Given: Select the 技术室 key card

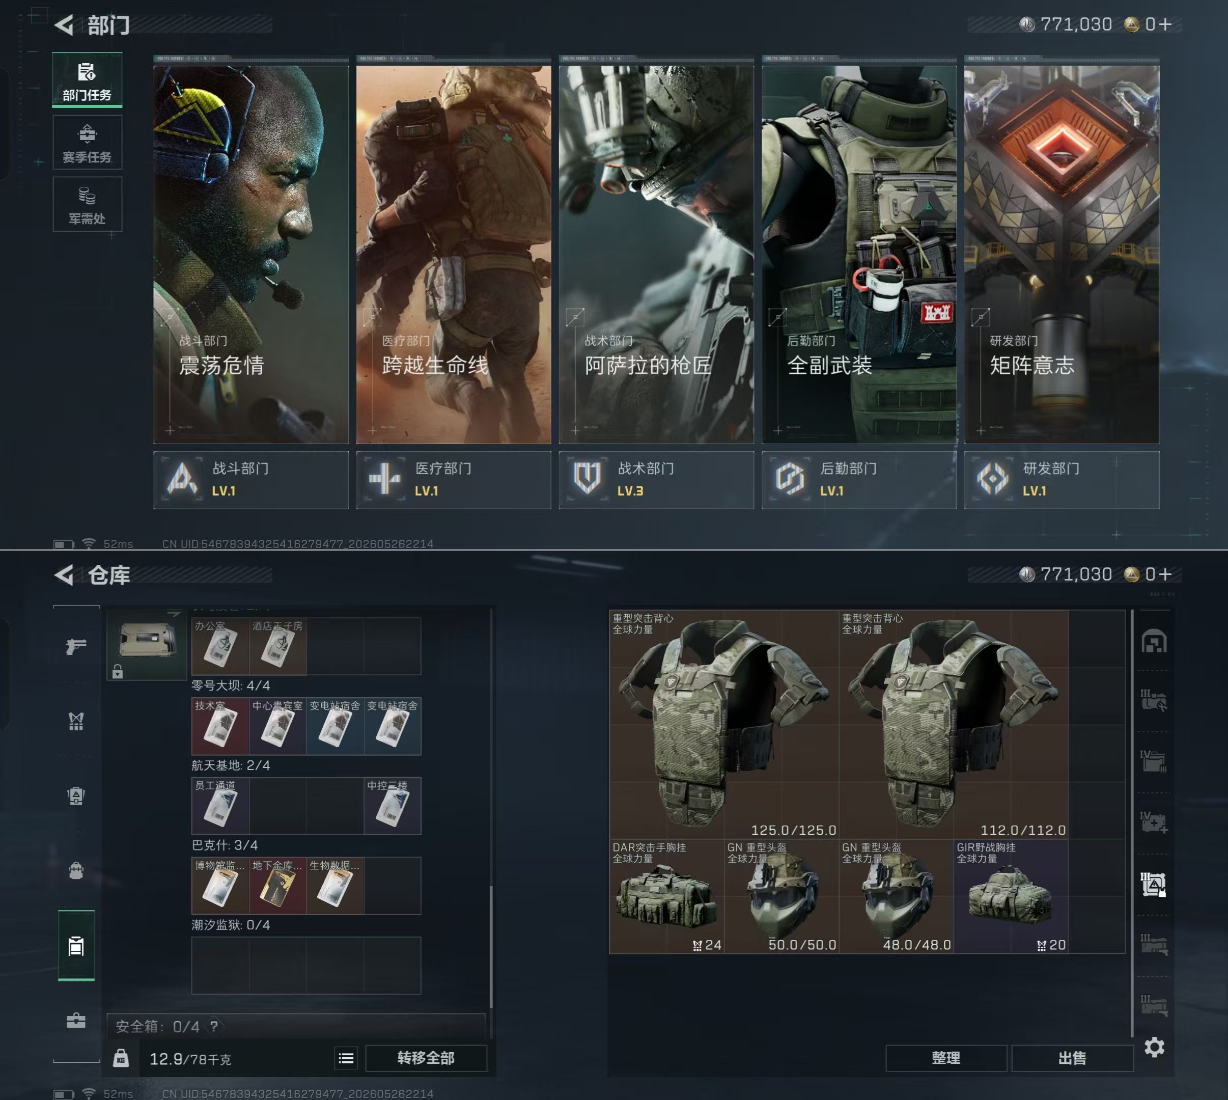Looking at the screenshot, I should 220,726.
